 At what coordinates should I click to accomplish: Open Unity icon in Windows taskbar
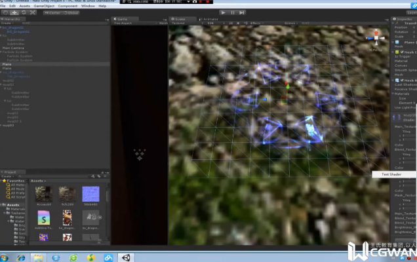[125, 257]
